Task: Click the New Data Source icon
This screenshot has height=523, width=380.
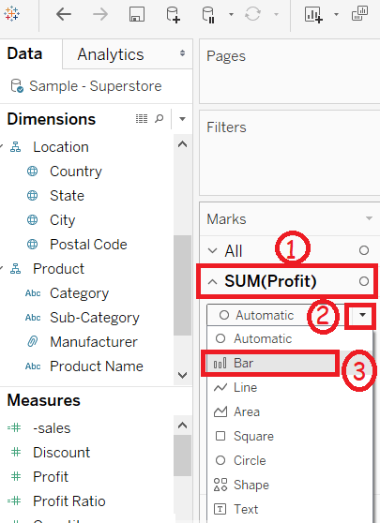Action: 173,15
